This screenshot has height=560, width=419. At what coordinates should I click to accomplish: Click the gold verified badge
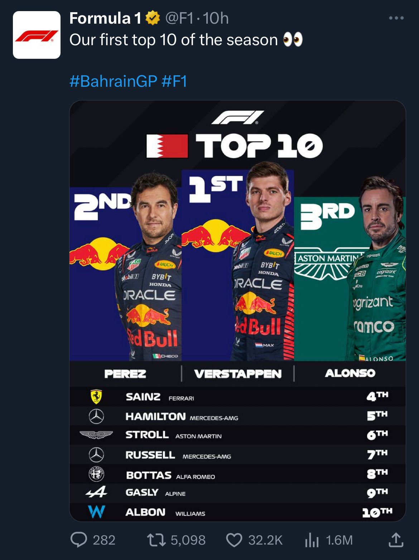(153, 18)
